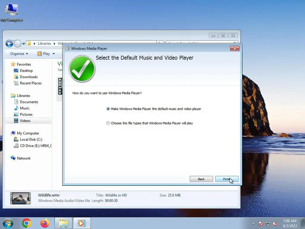Select Libraries in navigation pane
The width and height of the screenshot is (305, 229).
pyautogui.click(x=23, y=96)
